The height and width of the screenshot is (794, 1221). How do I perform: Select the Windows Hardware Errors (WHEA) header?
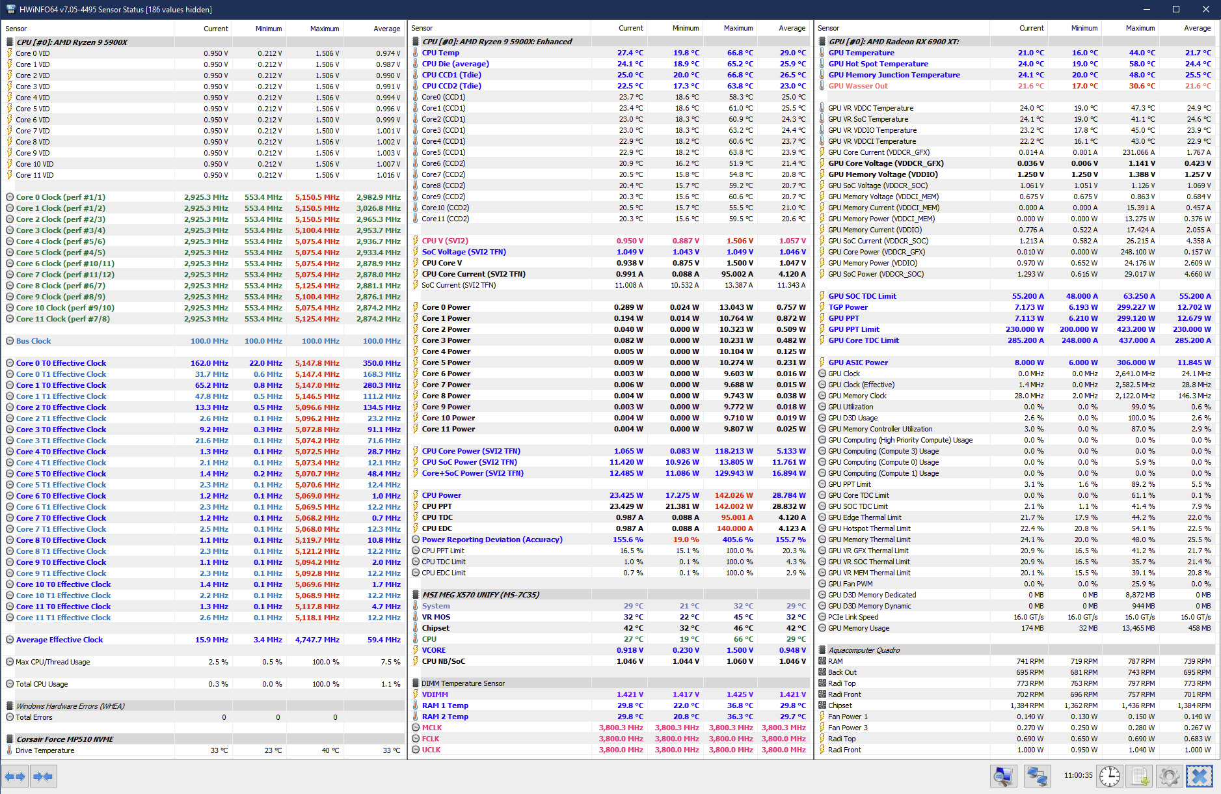click(x=204, y=706)
